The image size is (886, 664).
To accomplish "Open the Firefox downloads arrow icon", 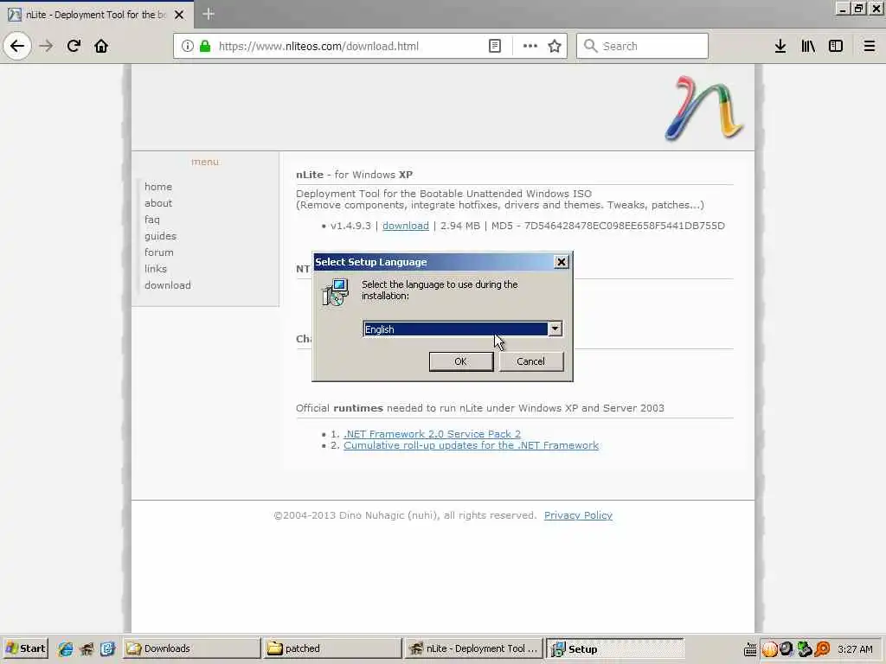I will point(780,47).
